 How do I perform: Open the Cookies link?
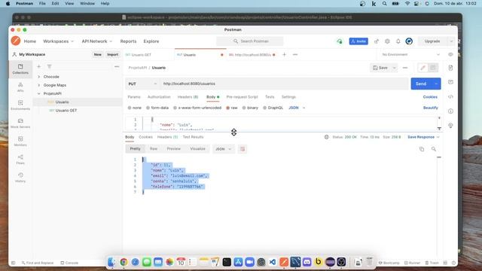pyautogui.click(x=430, y=97)
